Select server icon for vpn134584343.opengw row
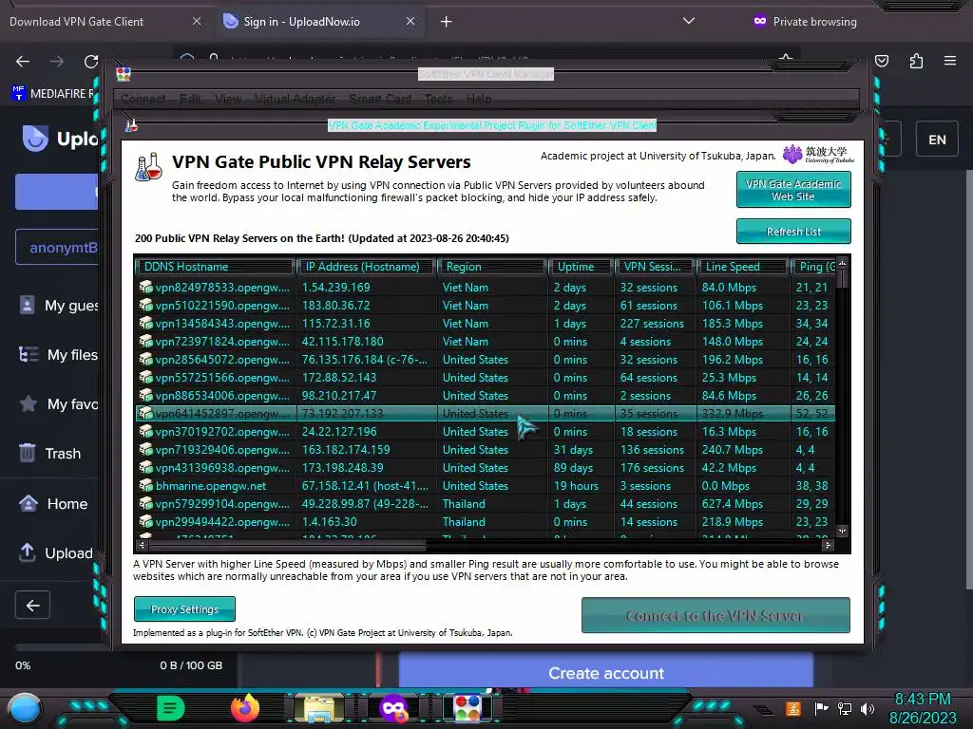The image size is (973, 729). [x=145, y=323]
